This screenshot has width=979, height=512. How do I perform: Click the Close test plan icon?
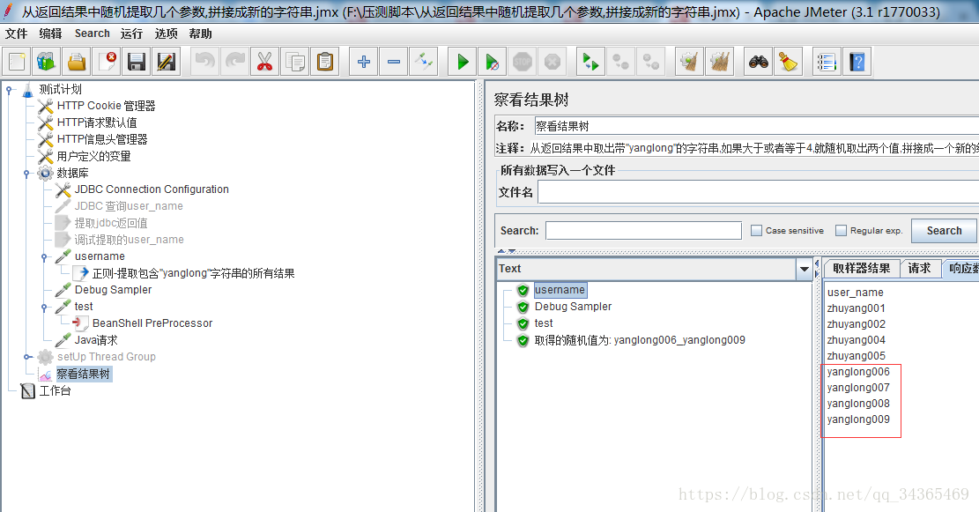108,62
